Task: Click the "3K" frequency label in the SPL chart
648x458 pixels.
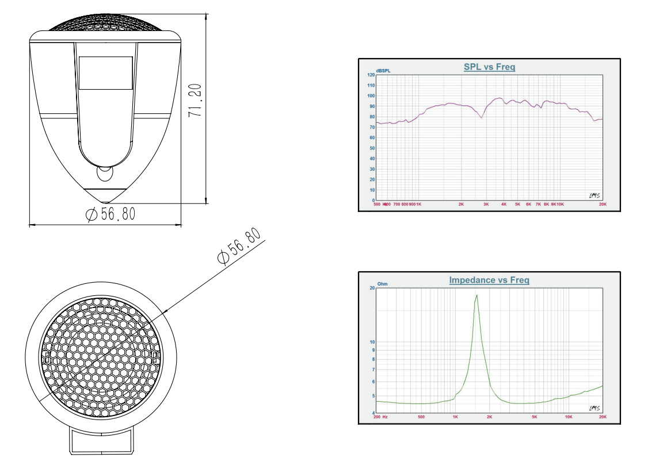Action: [x=486, y=204]
